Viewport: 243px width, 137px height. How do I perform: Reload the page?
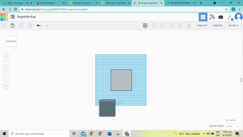(x=15, y=9)
